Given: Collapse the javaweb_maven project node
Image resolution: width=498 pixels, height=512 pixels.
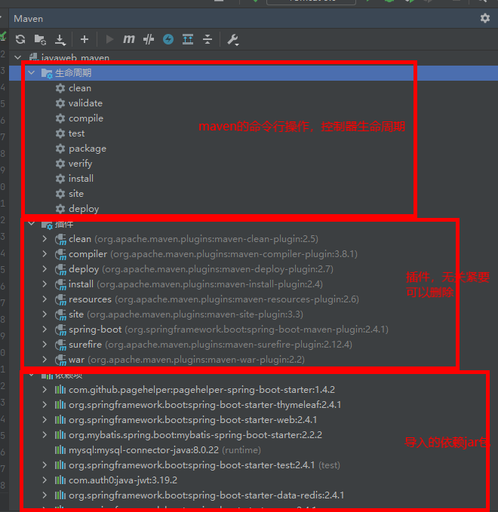Looking at the screenshot, I should click(x=18, y=58).
